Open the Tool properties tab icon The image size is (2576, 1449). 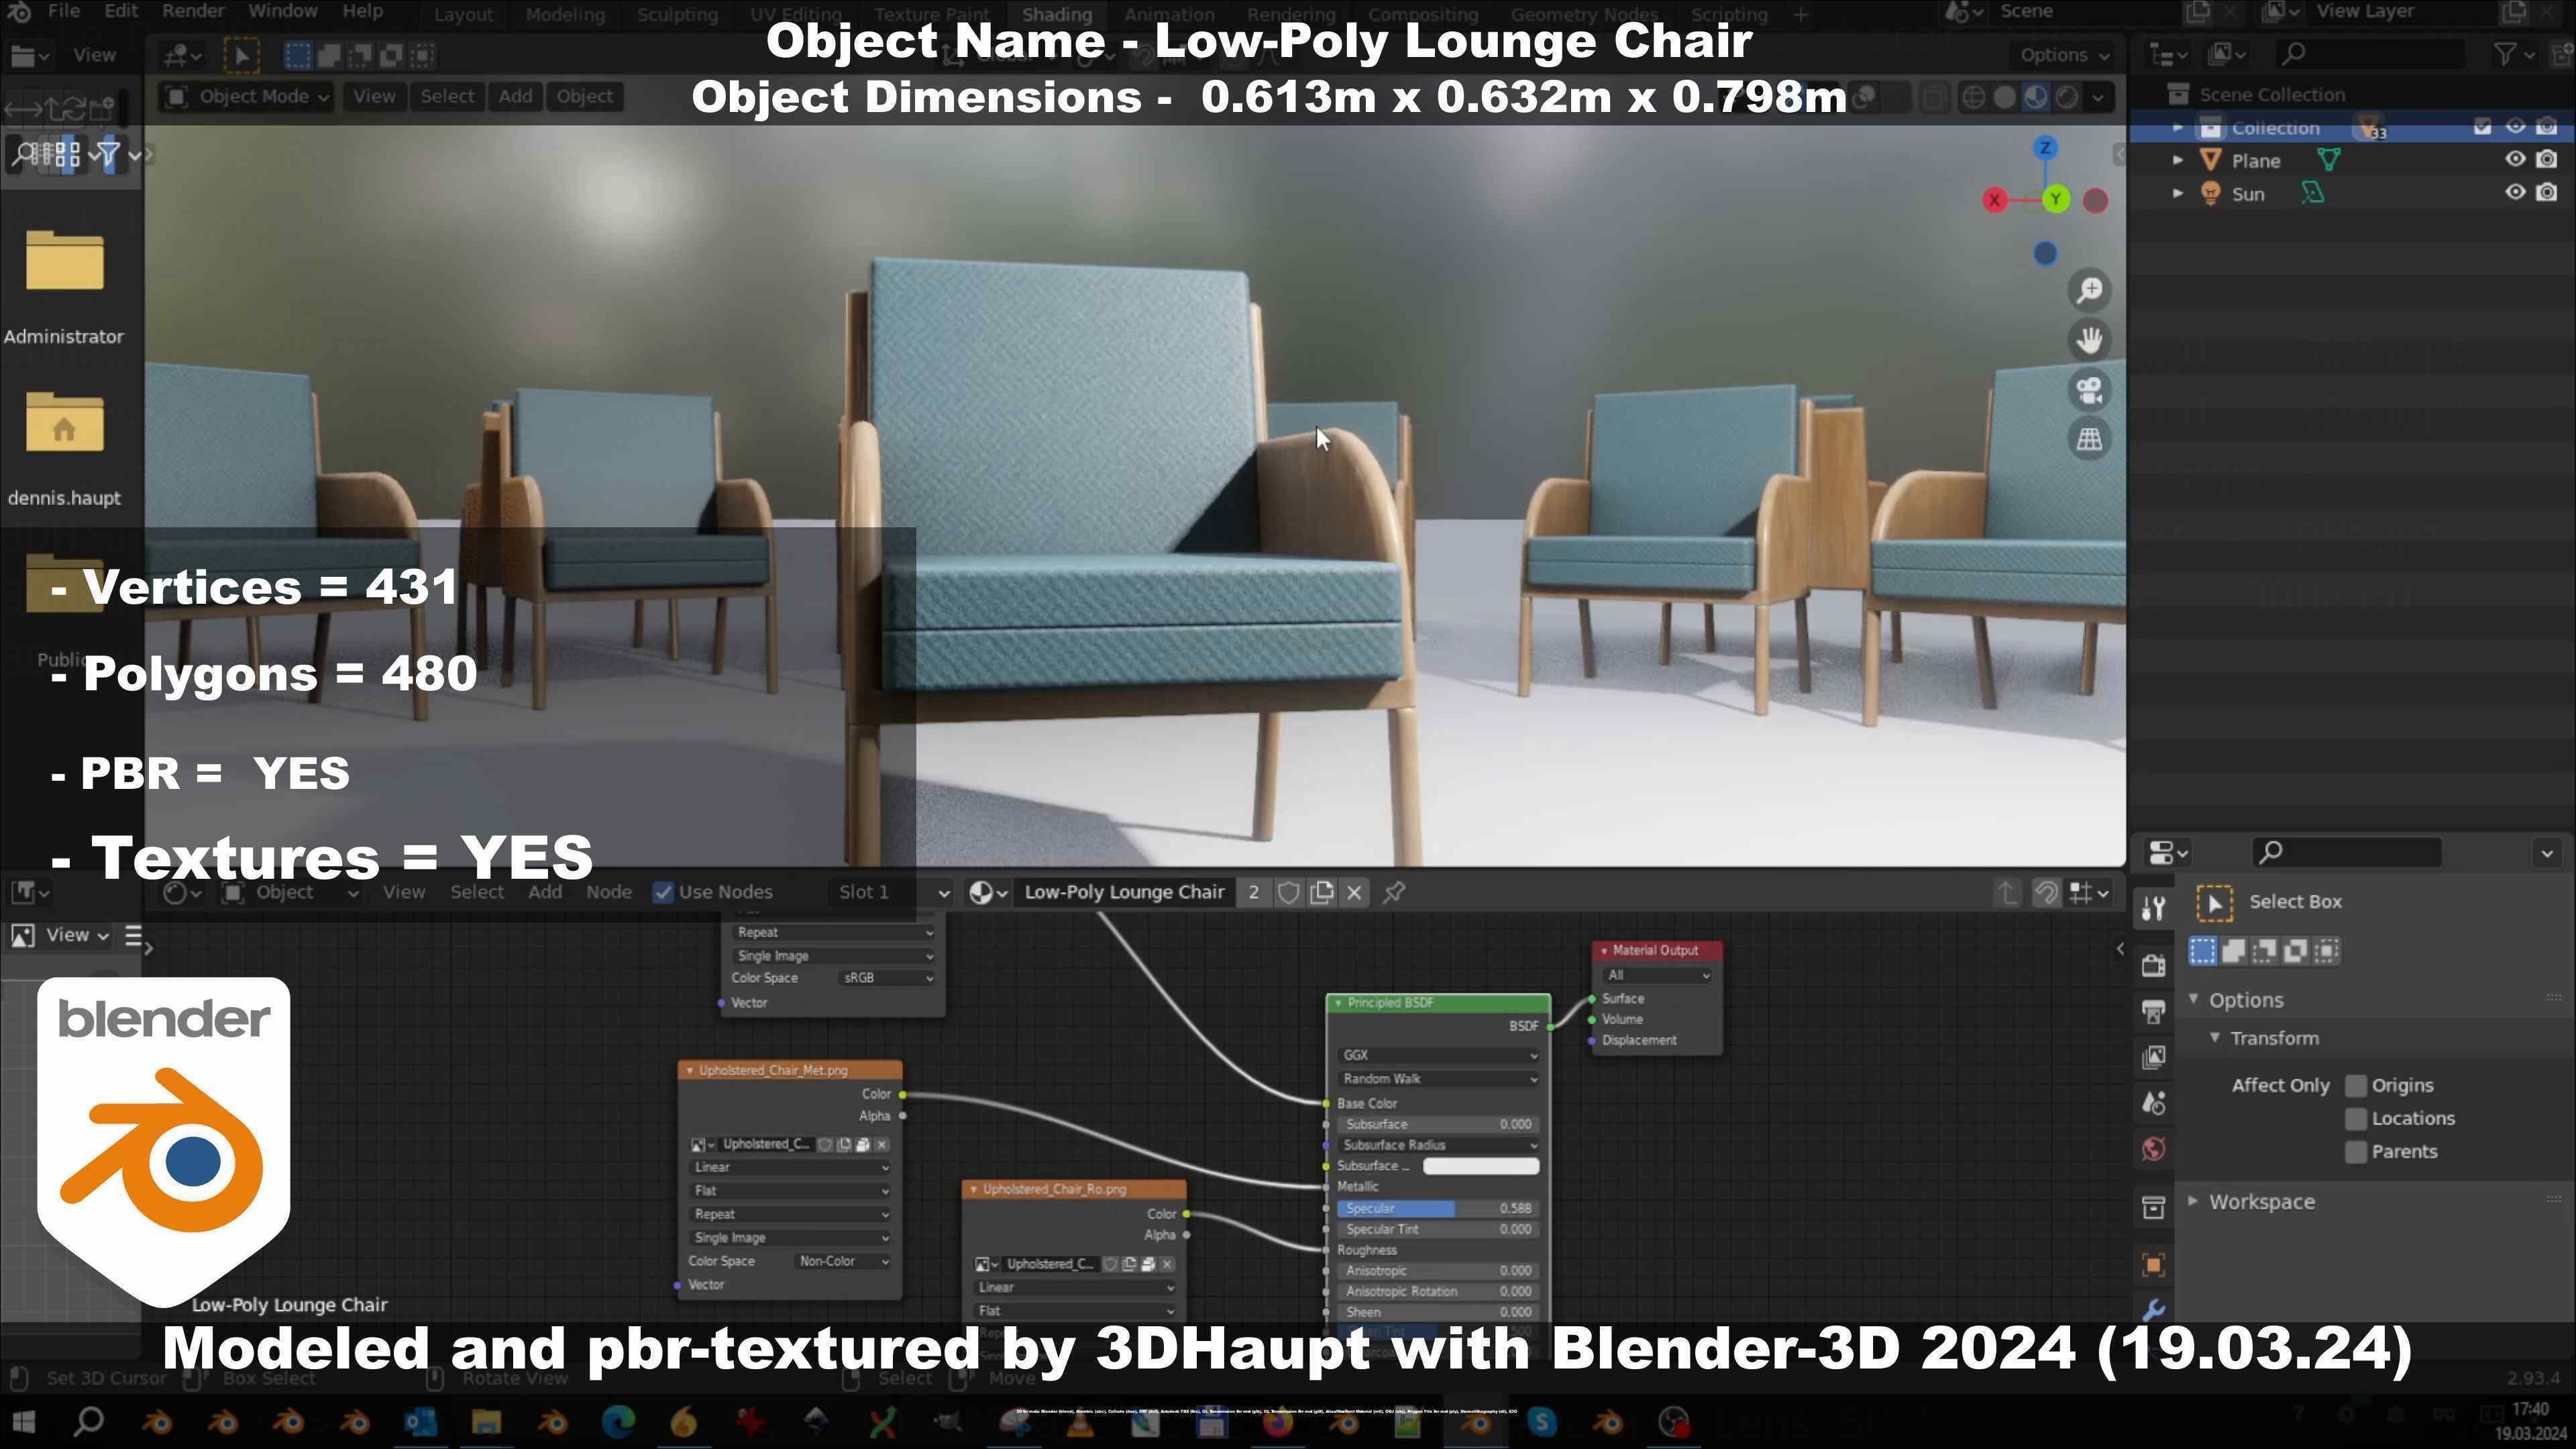(2153, 909)
